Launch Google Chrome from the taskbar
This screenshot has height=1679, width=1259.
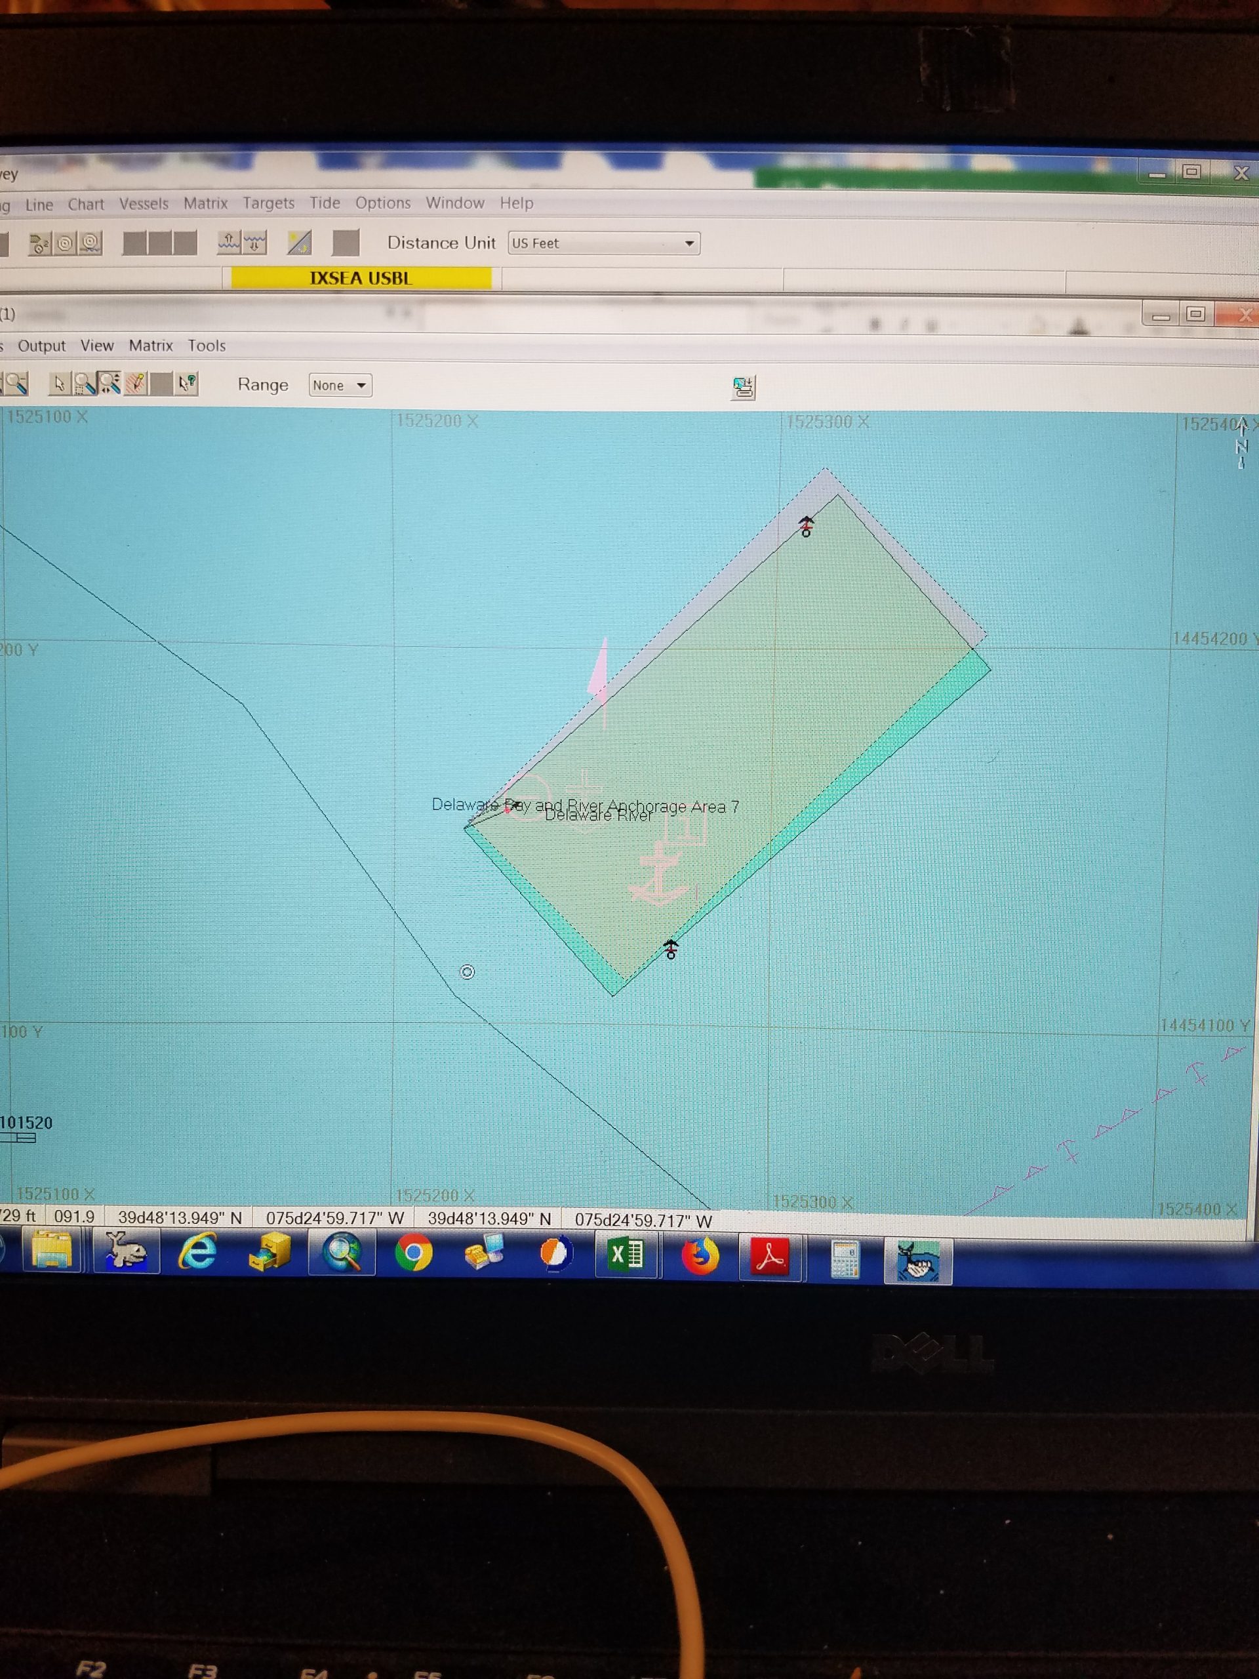[414, 1254]
